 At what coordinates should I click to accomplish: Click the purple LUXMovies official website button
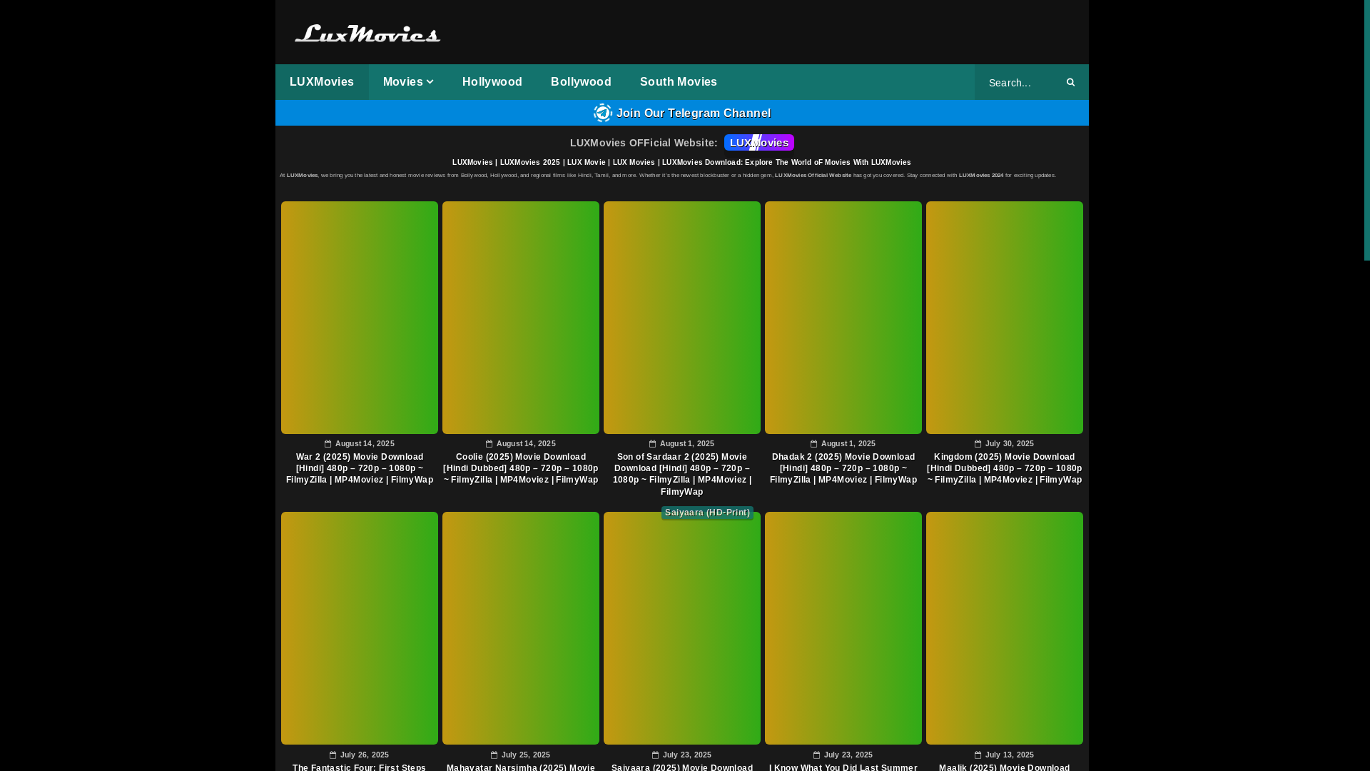point(759,143)
